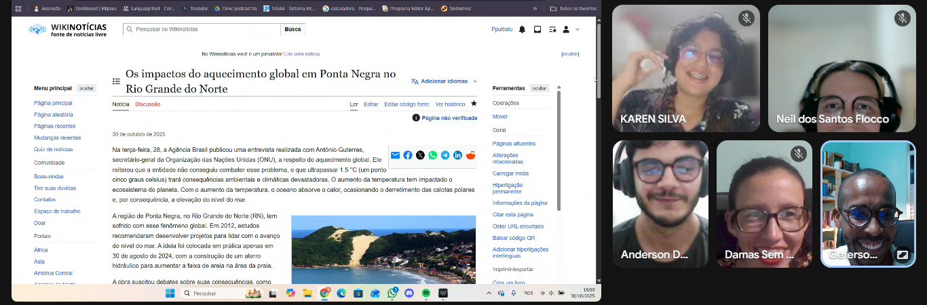Image resolution: width=927 pixels, height=305 pixels.
Task: Switch to the Discussão tab
Action: click(x=147, y=104)
